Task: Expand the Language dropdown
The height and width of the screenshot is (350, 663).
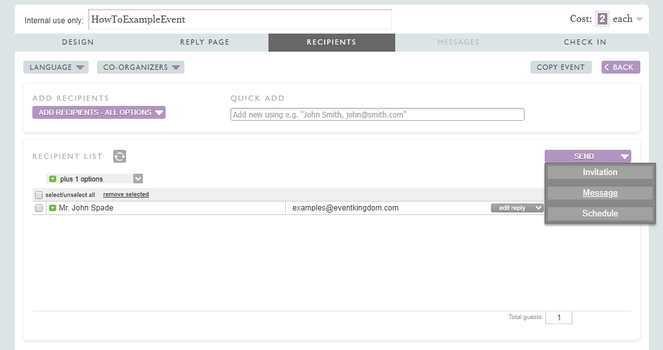Action: point(56,67)
